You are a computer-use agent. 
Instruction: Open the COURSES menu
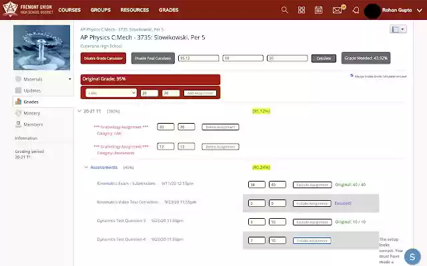(x=69, y=10)
